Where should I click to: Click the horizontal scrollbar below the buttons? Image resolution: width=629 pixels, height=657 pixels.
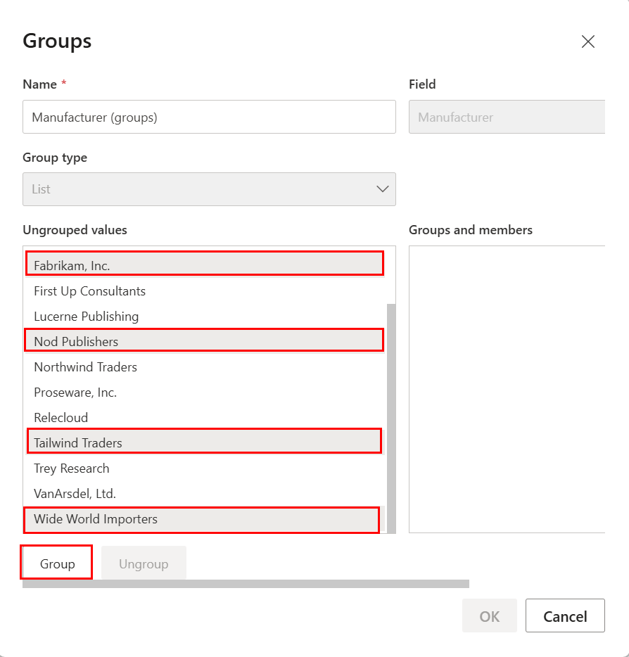pos(246,584)
